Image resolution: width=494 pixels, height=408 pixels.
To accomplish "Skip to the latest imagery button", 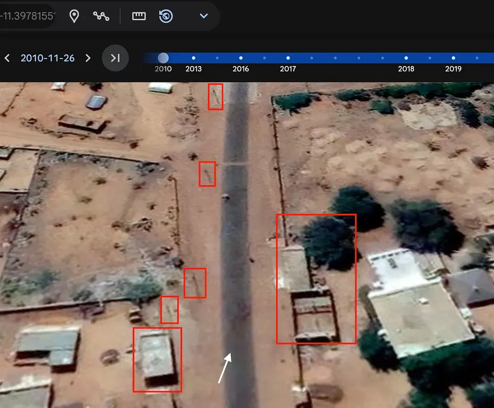I will [x=115, y=58].
